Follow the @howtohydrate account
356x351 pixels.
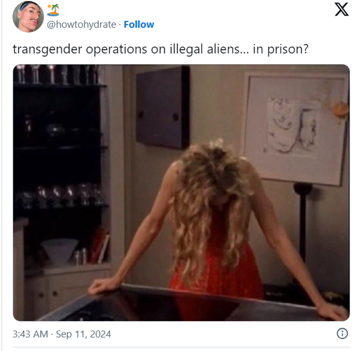tap(139, 24)
